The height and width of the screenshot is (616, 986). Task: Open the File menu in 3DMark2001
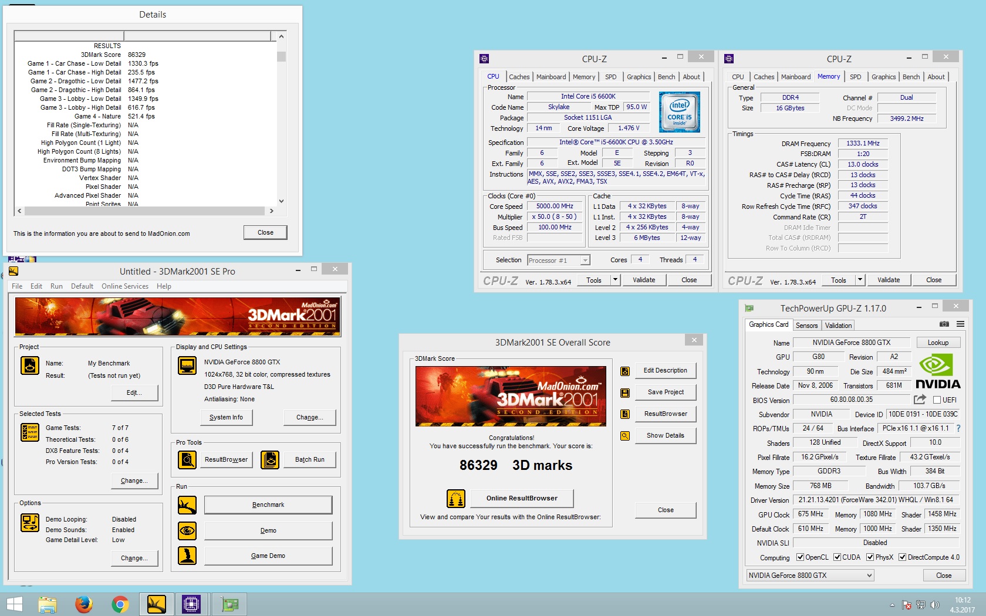(17, 286)
